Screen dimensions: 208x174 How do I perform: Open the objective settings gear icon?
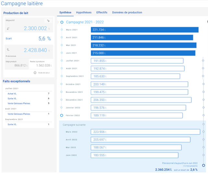[48, 21]
